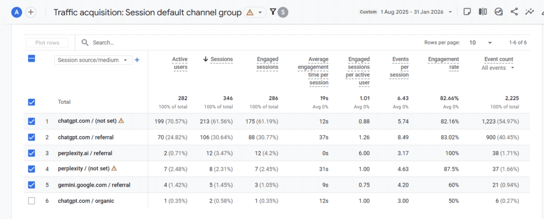The height and width of the screenshot is (219, 544).
Task: Open the Session source/medium dimension dropdown
Action: tap(93, 60)
